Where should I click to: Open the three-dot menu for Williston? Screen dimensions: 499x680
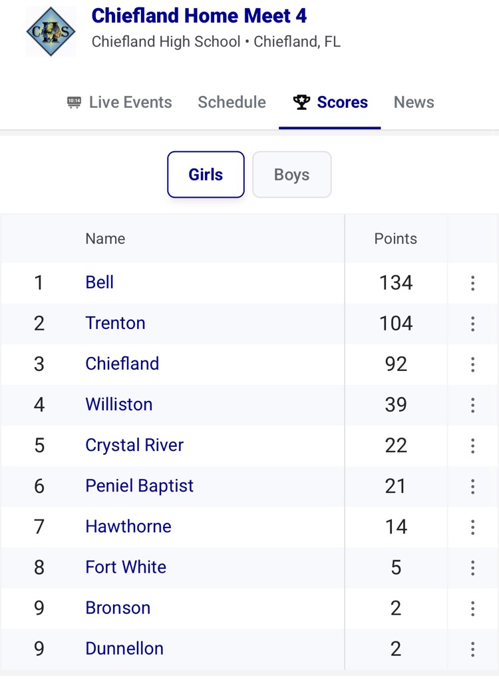472,405
